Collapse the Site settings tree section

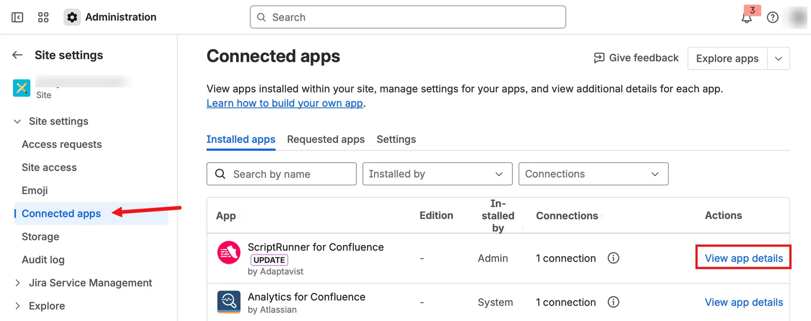[18, 121]
